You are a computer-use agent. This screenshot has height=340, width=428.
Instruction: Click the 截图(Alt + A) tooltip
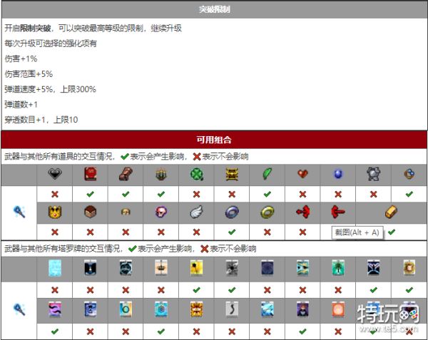click(x=357, y=232)
